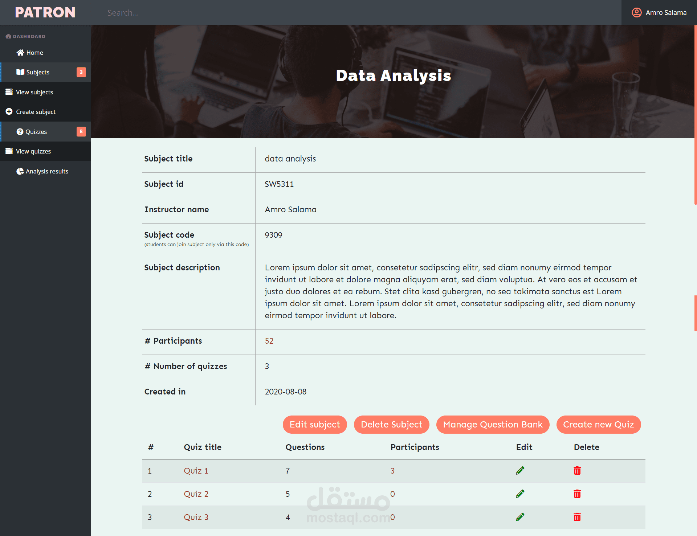697x536 pixels.
Task: Click the trash icon in the Quiz 2 row
Action: tap(577, 494)
